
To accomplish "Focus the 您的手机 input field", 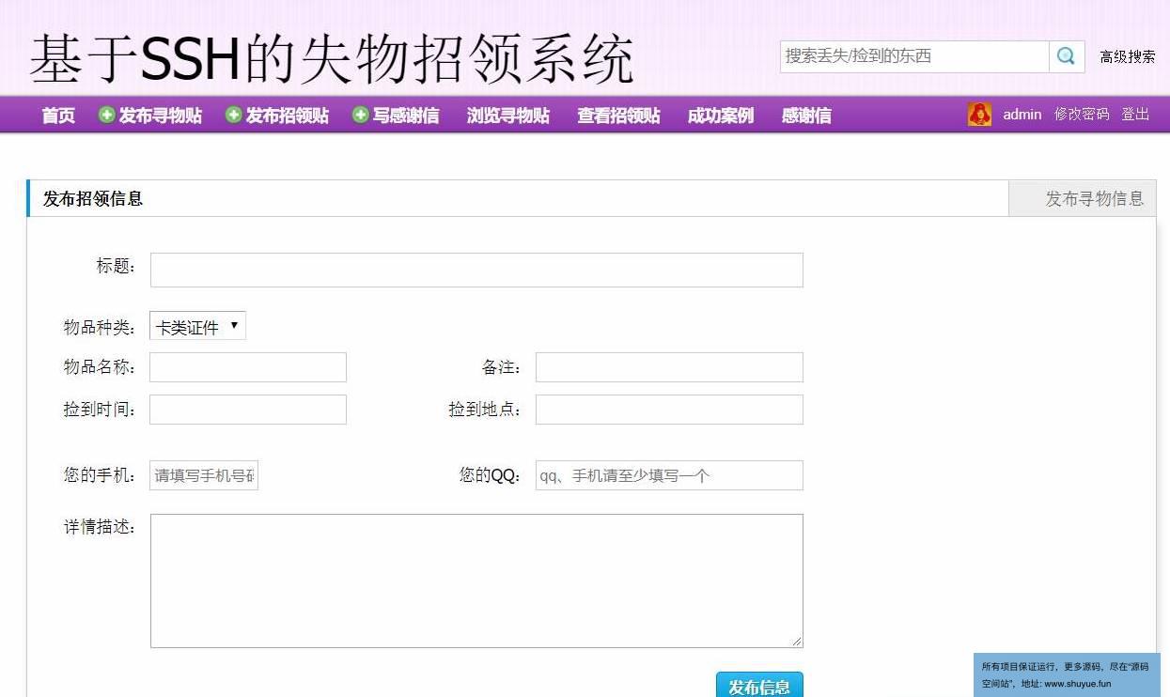I will (204, 475).
